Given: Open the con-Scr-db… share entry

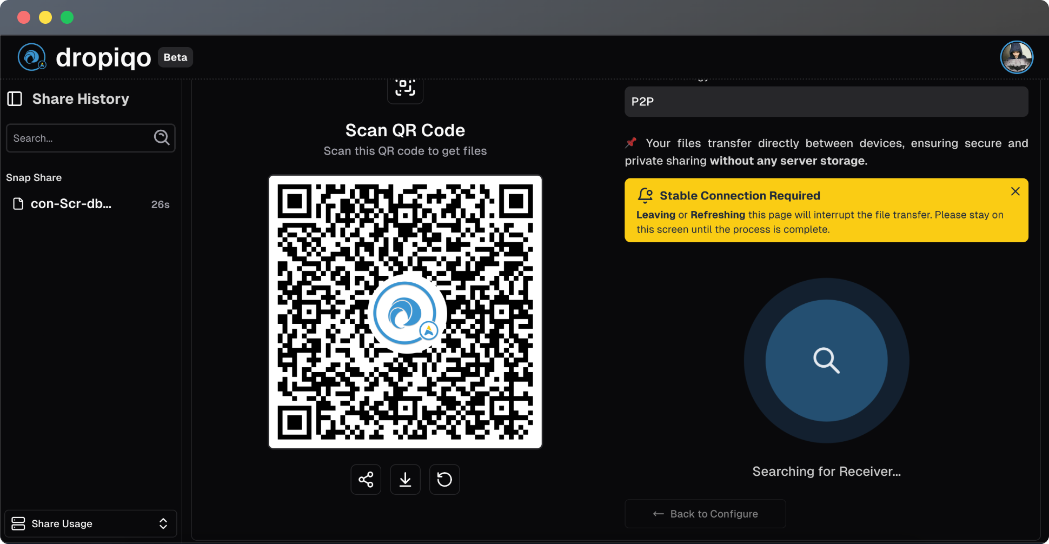Looking at the screenshot, I should pos(90,204).
